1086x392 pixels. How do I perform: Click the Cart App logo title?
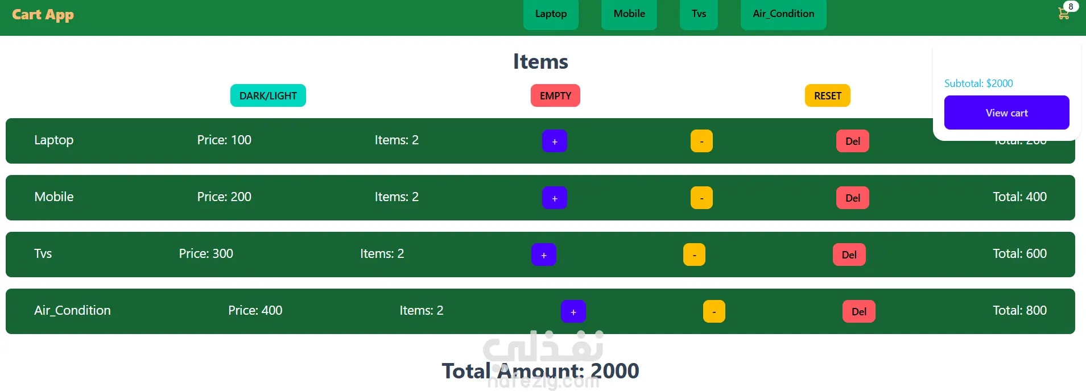coord(43,14)
